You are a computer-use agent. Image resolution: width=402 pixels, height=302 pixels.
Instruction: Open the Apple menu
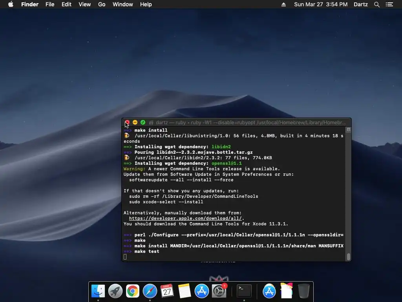tap(11, 4)
